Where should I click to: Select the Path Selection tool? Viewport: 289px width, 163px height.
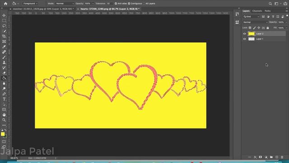pyautogui.click(x=4, y=105)
